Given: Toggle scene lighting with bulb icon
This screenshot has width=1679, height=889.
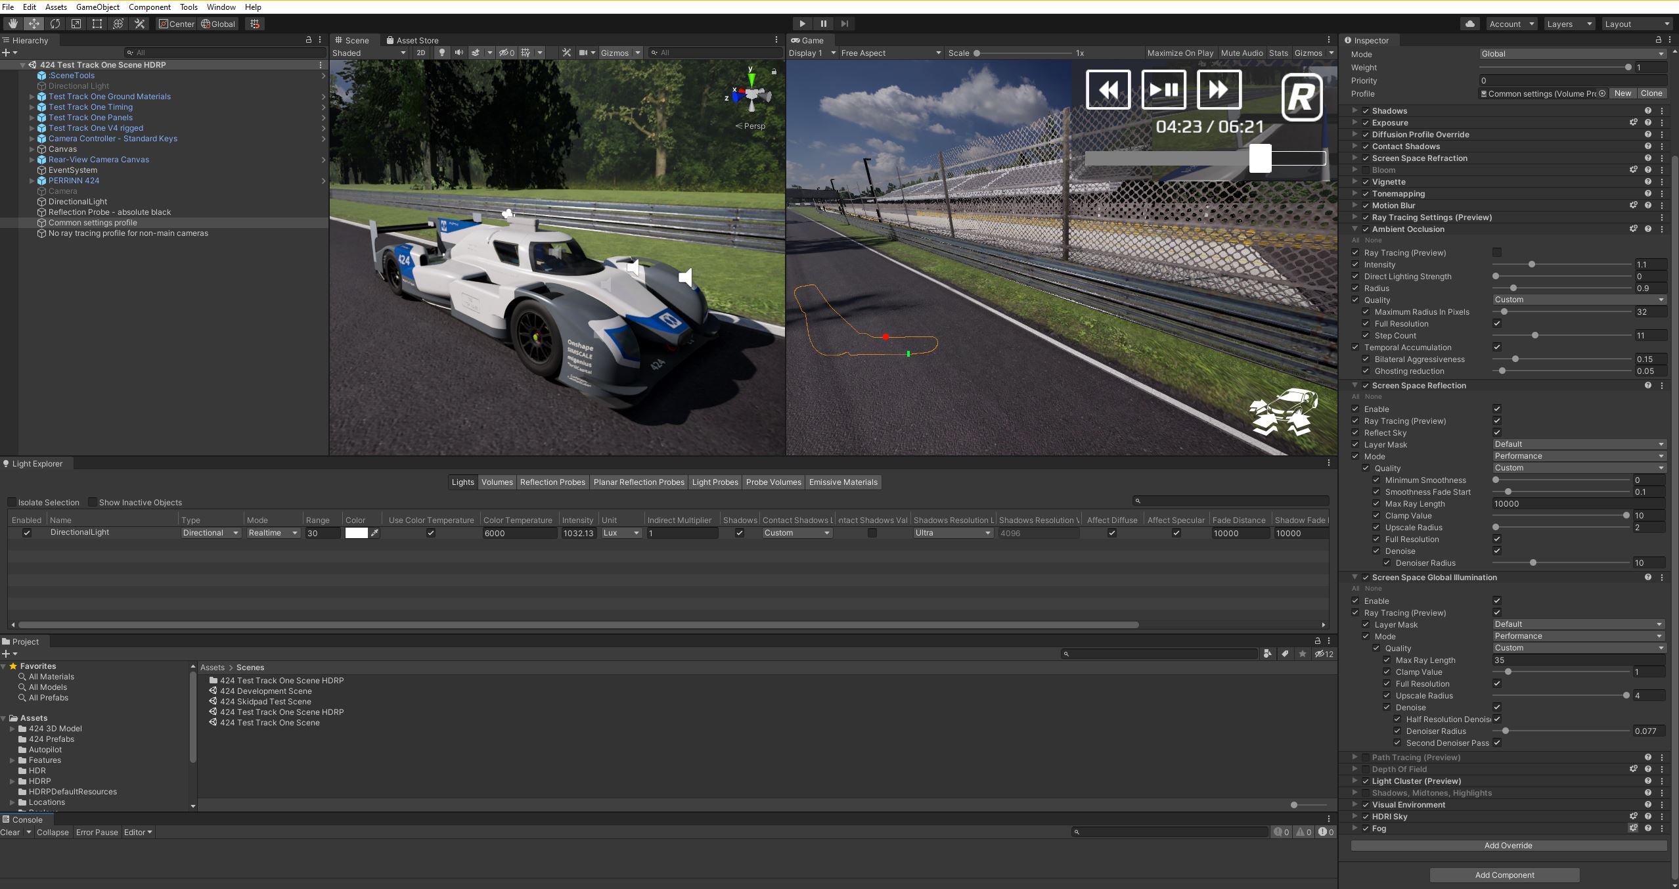Looking at the screenshot, I should (x=442, y=53).
